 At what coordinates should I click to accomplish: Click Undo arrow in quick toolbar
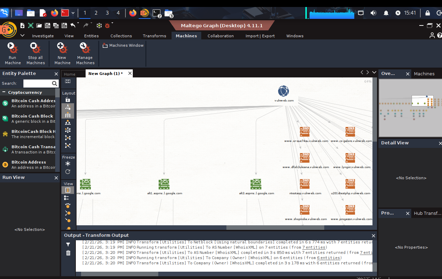pos(73,25)
